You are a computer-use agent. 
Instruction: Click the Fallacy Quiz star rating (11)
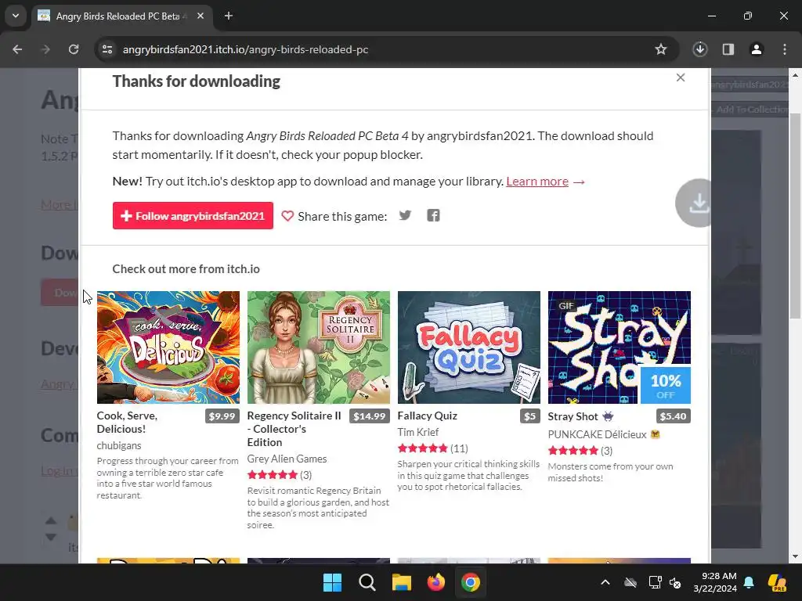tap(432, 448)
